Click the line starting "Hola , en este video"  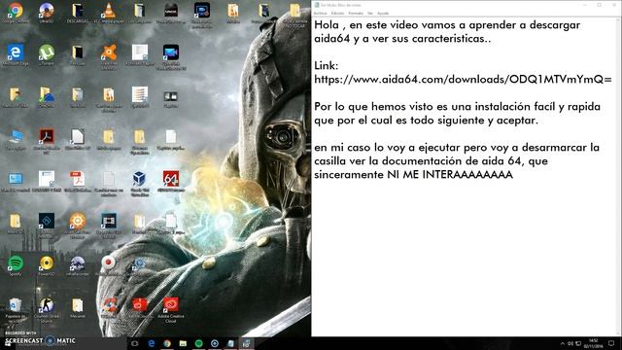447,25
